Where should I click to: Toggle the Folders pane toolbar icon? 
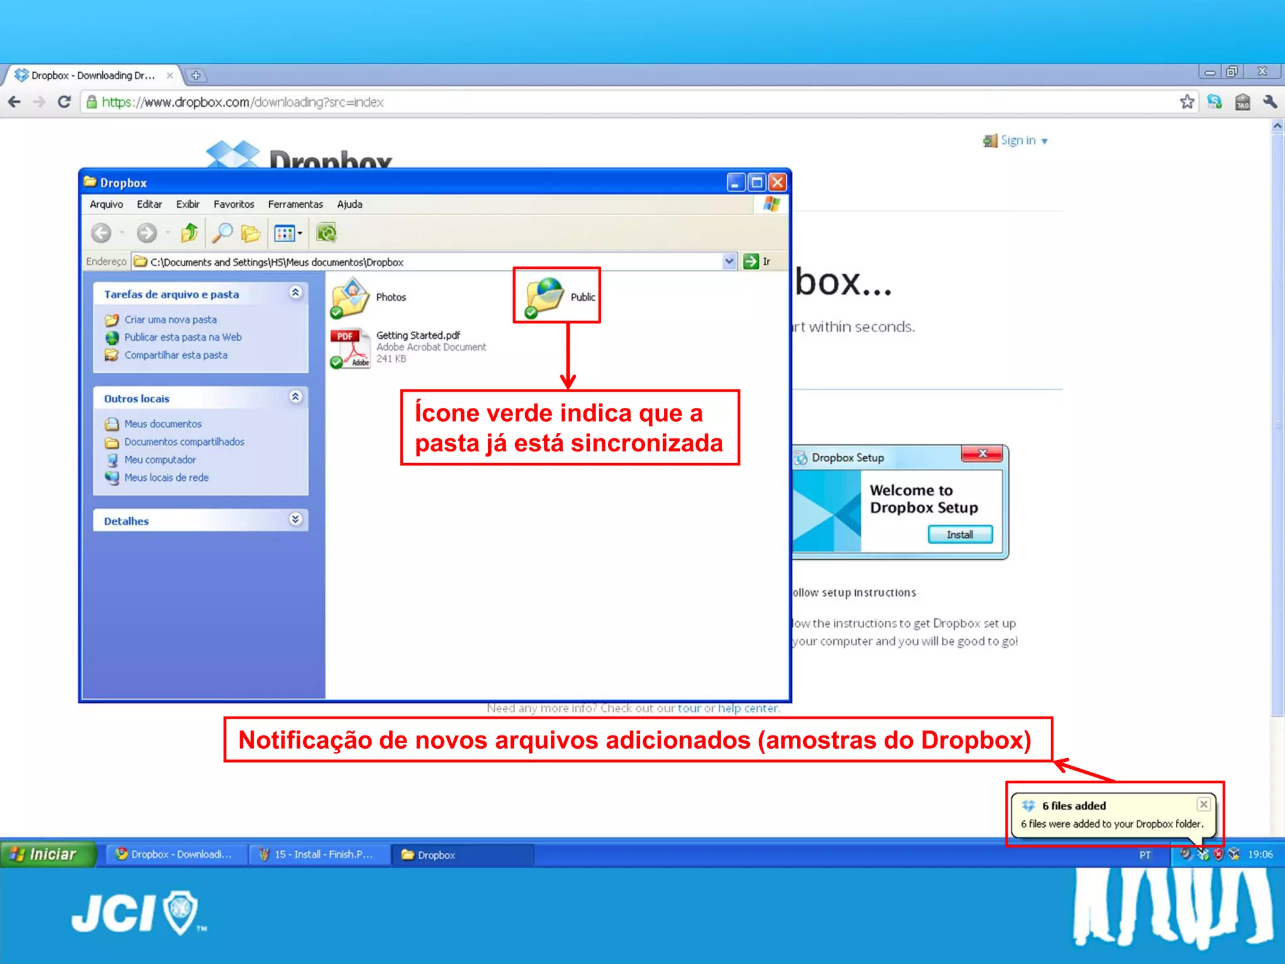[251, 233]
